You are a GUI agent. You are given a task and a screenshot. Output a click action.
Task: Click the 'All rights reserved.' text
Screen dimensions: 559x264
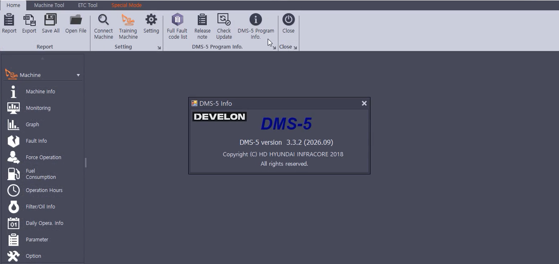[x=284, y=164]
